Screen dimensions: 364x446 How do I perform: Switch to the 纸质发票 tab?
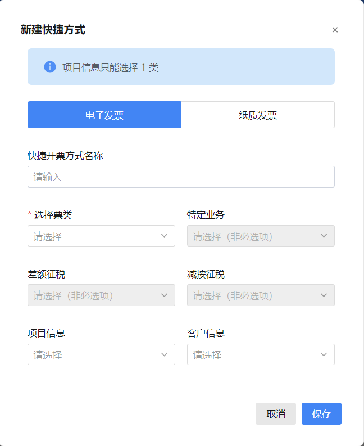258,115
